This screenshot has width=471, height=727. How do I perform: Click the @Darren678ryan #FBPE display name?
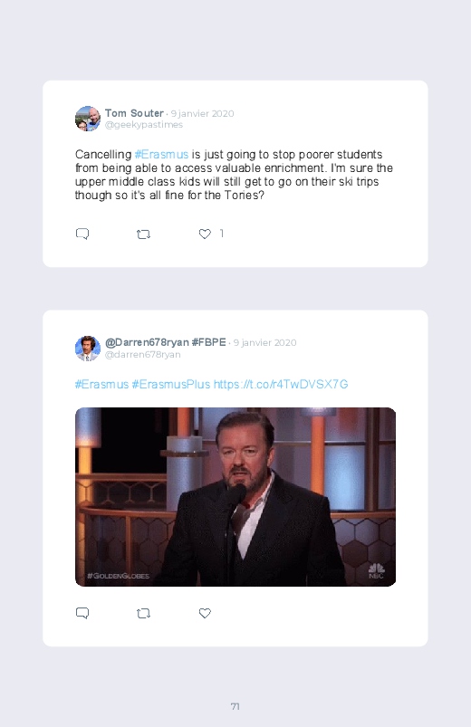165,342
